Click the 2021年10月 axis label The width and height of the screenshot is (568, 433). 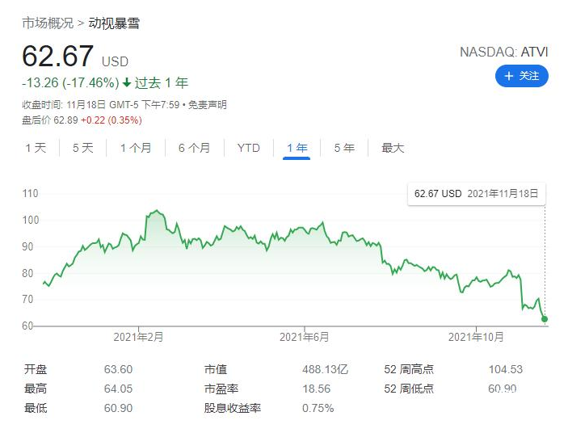point(476,337)
